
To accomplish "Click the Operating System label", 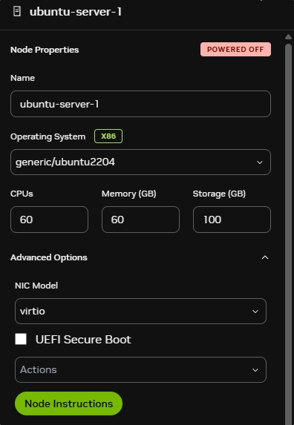I will click(x=48, y=136).
